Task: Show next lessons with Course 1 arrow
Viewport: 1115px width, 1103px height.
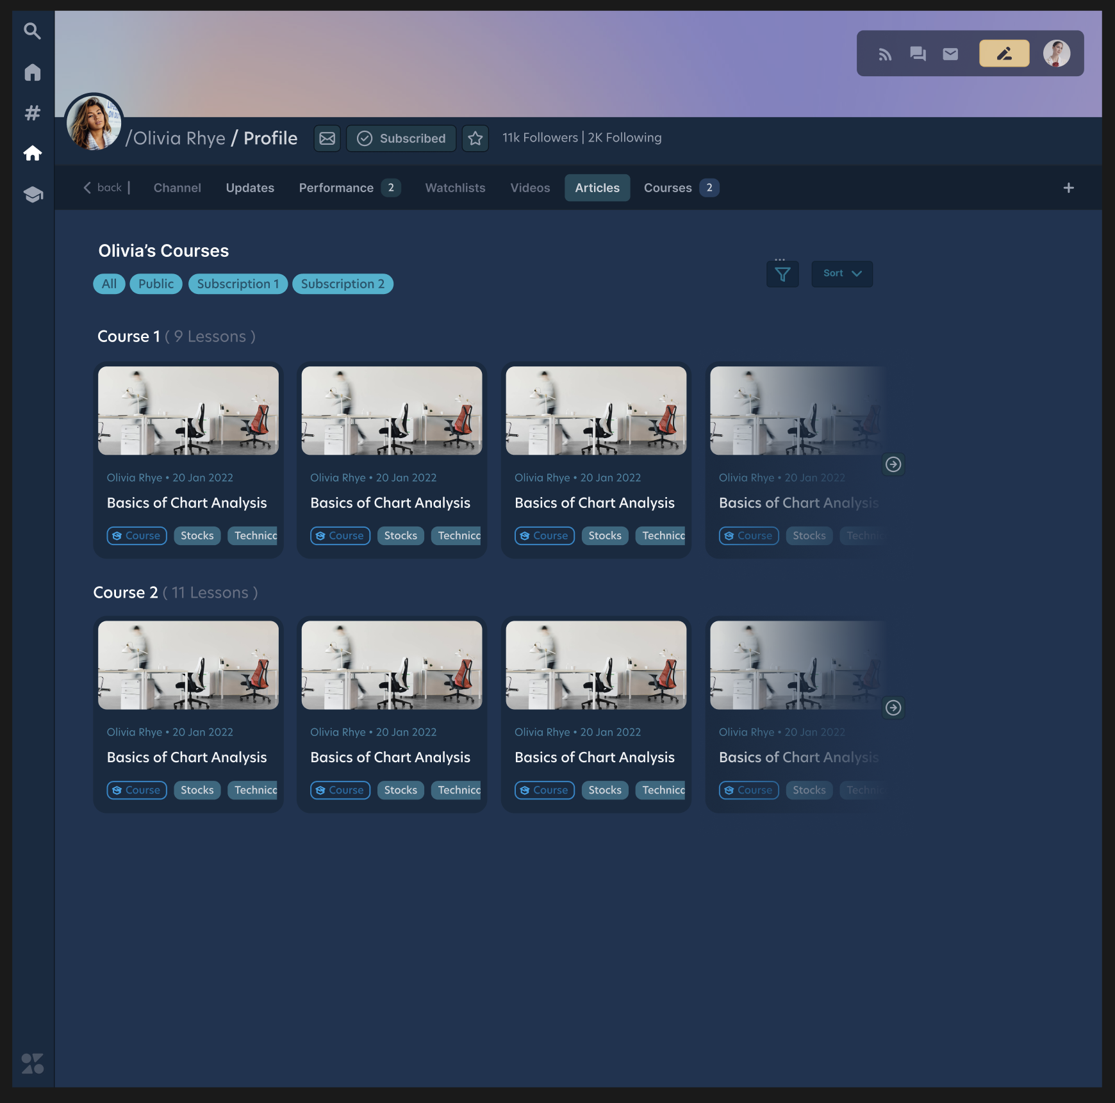Action: tap(893, 464)
